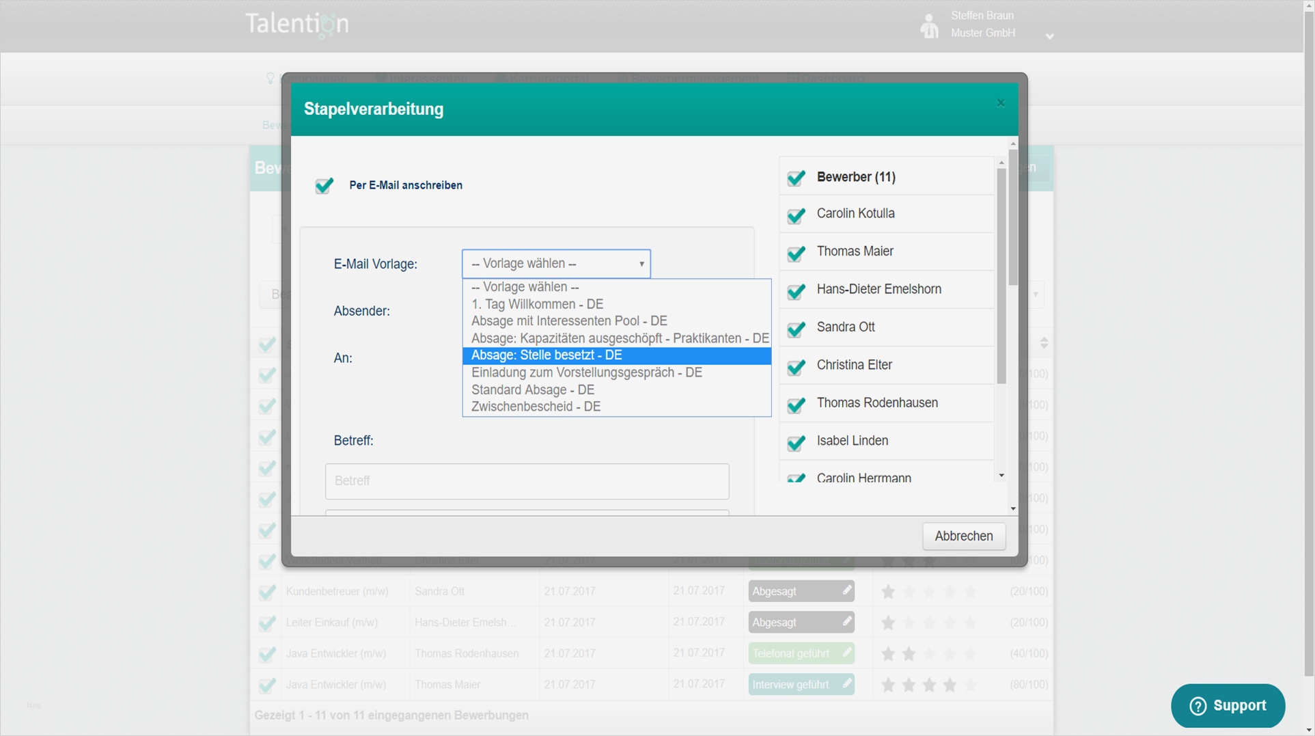Edit Interview geführt status for Thomas Maier
Screen dimensions: 1315x736
pyautogui.click(x=846, y=683)
